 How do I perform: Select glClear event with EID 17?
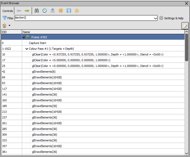93,60
